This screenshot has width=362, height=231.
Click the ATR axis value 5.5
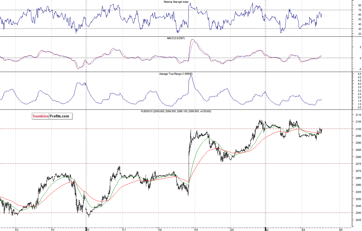coord(359,74)
